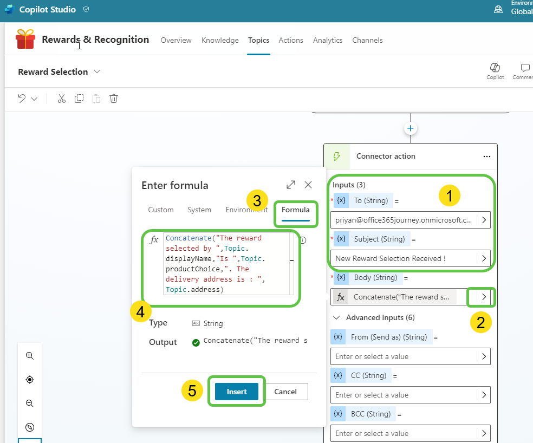This screenshot has height=443, width=533.
Task: Open the Copilot panel icon
Action: [x=495, y=70]
